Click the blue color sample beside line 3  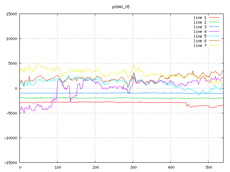[x=214, y=27]
